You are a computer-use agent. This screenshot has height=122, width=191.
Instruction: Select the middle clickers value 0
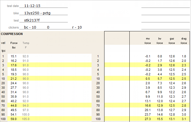coord(48,27)
